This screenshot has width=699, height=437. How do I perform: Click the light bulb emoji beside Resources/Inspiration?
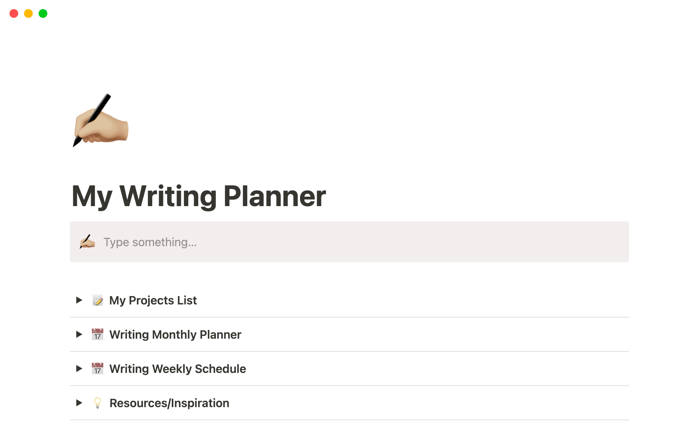(x=98, y=403)
